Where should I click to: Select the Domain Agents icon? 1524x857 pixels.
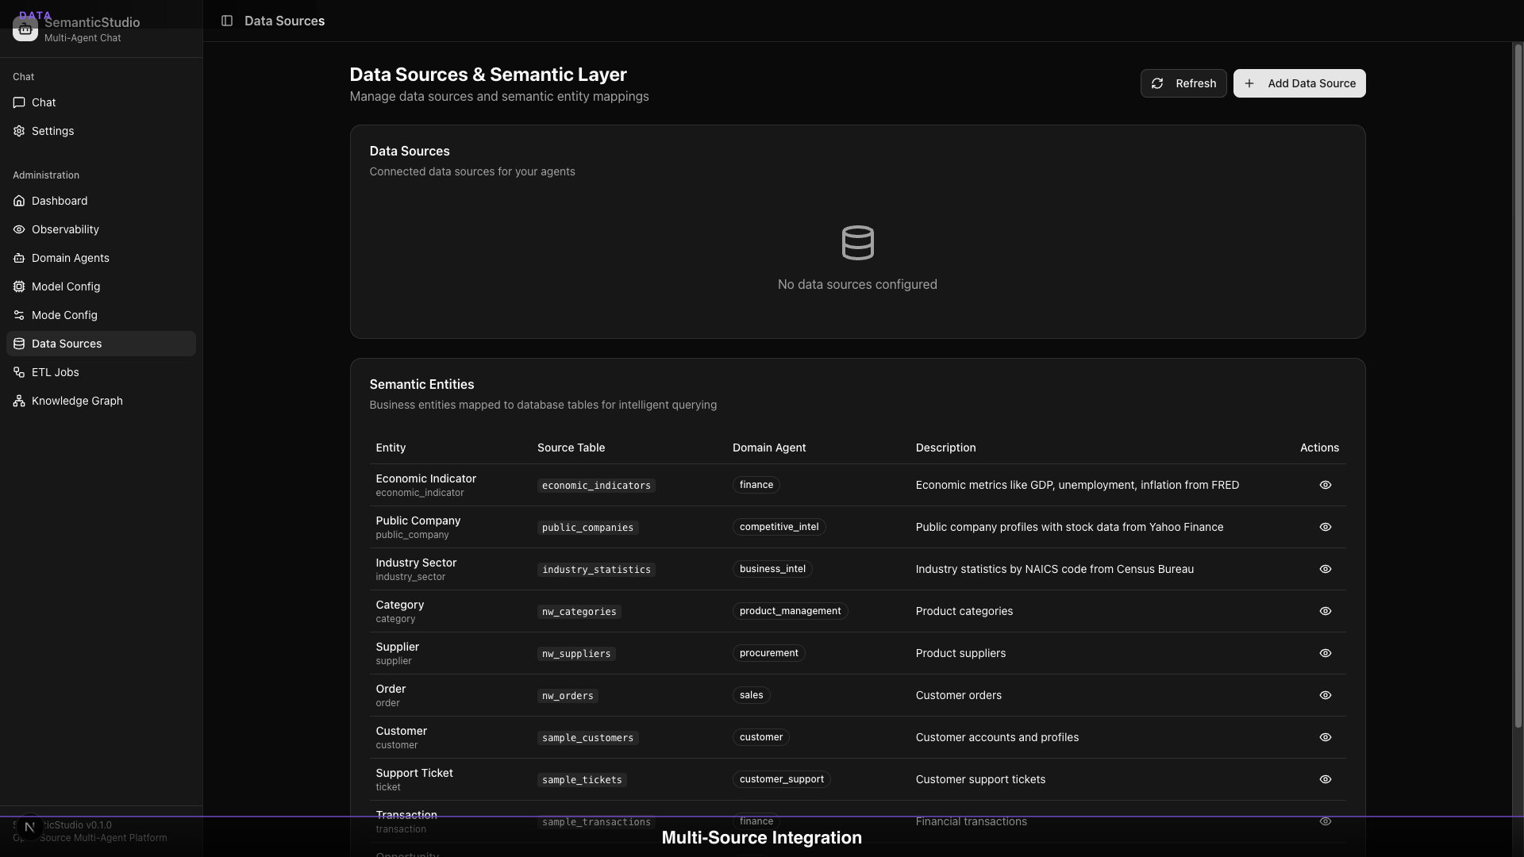(18, 258)
